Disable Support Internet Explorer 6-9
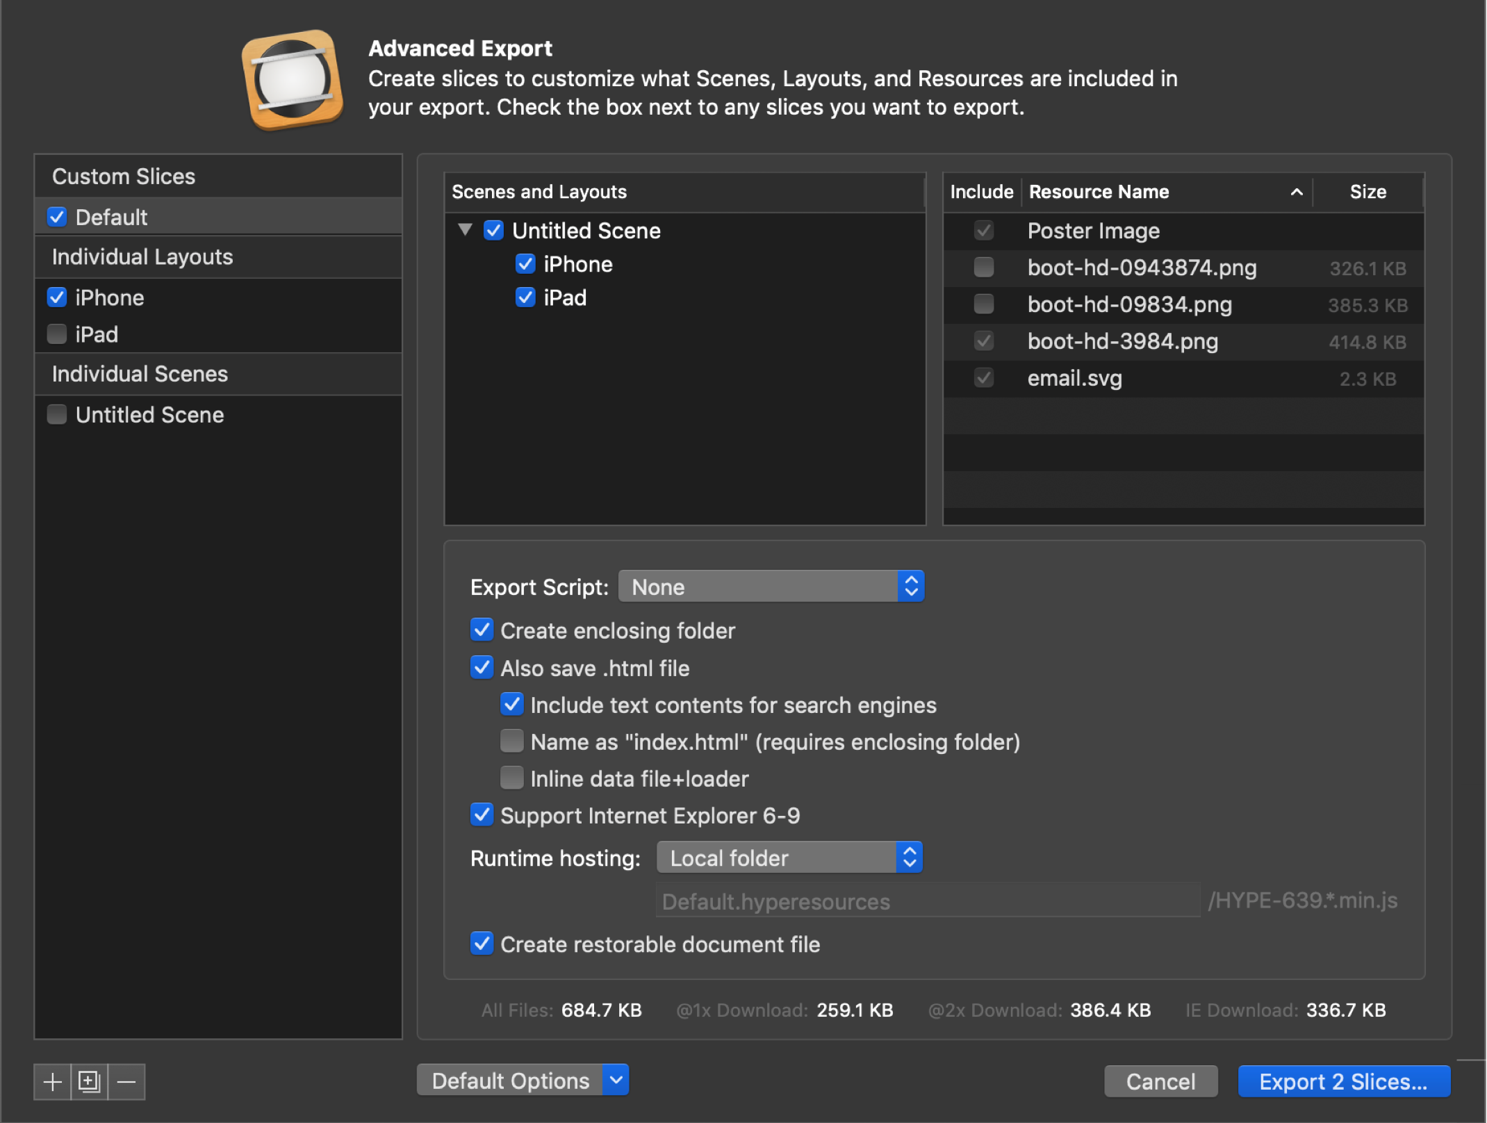This screenshot has height=1123, width=1487. [x=482, y=815]
